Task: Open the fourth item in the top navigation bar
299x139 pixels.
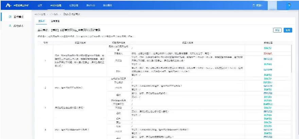Action: (x=90, y=5)
